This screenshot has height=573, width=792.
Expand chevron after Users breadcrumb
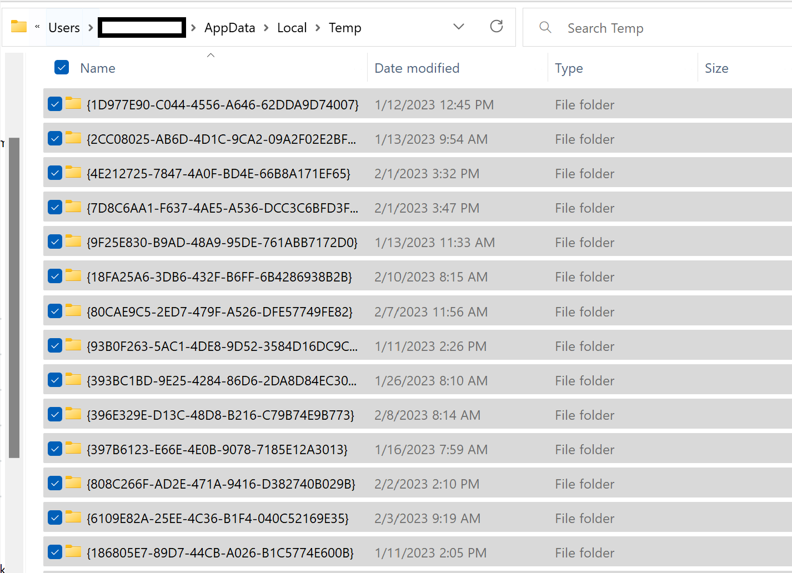tap(91, 27)
